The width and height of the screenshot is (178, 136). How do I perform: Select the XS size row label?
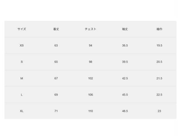[22, 45]
